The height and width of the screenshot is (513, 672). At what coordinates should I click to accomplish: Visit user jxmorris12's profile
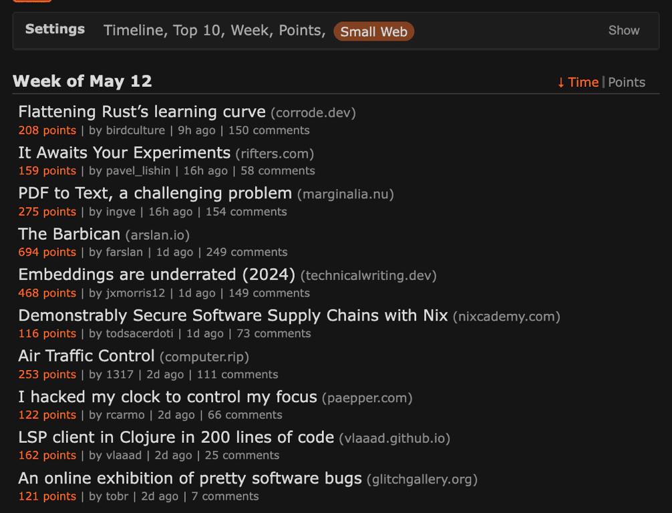pos(136,293)
